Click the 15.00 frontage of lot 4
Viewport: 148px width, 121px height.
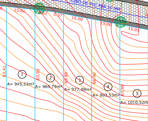106,24
